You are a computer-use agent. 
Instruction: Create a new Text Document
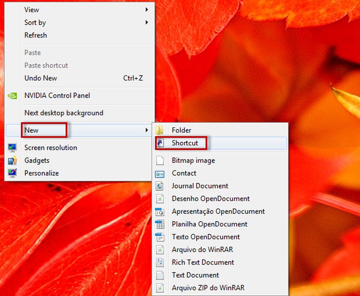pyautogui.click(x=220, y=275)
